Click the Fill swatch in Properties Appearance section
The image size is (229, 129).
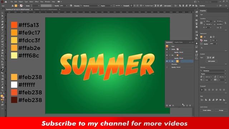[201, 37]
